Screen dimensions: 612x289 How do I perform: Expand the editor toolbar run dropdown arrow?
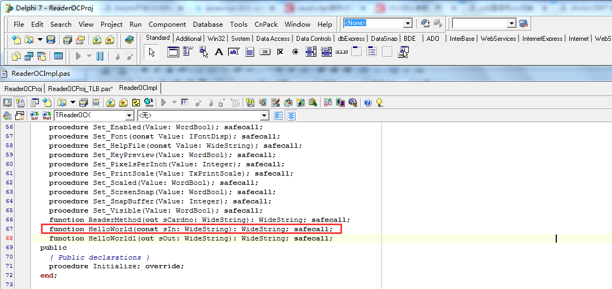(x=174, y=103)
